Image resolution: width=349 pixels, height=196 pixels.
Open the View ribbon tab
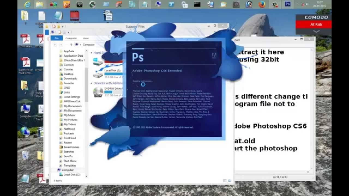coord(86,38)
